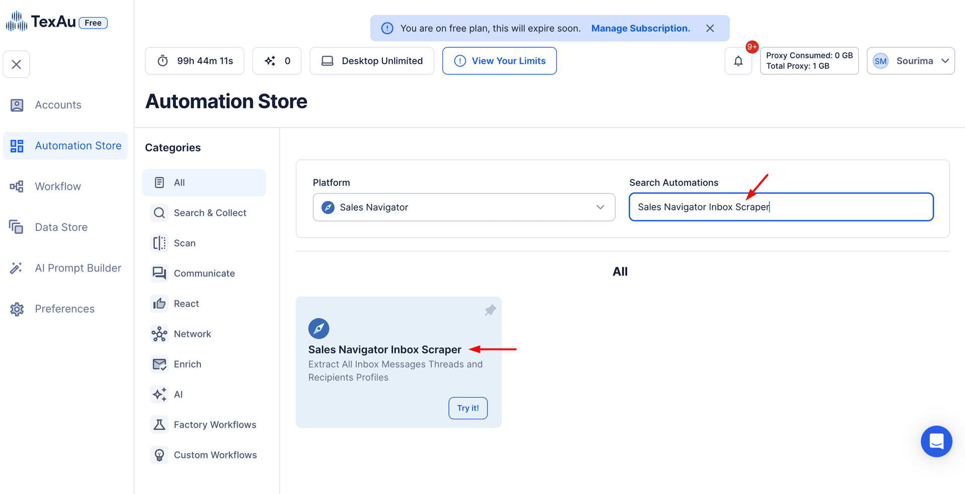This screenshot has height=494, width=965.
Task: Click the AI credits sparkle icon
Action: point(270,61)
